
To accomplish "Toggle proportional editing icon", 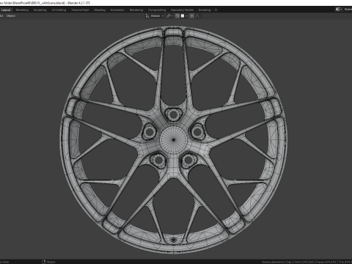I will pos(192,16).
